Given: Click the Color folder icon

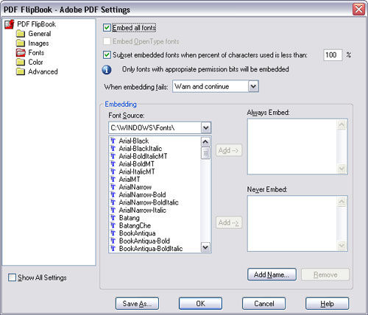Looking at the screenshot, I should [x=21, y=62].
